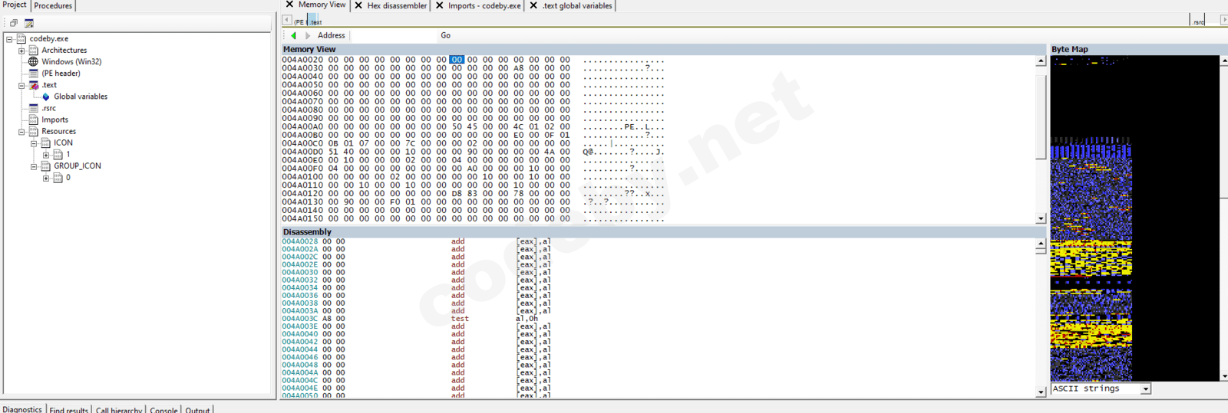Select disassembly line at 004A003C test
1228x413 pixels.
(416, 319)
